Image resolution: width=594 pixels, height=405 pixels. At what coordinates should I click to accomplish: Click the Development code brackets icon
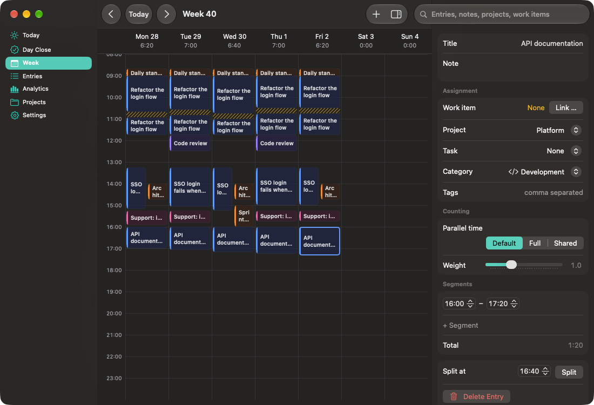[514, 172]
